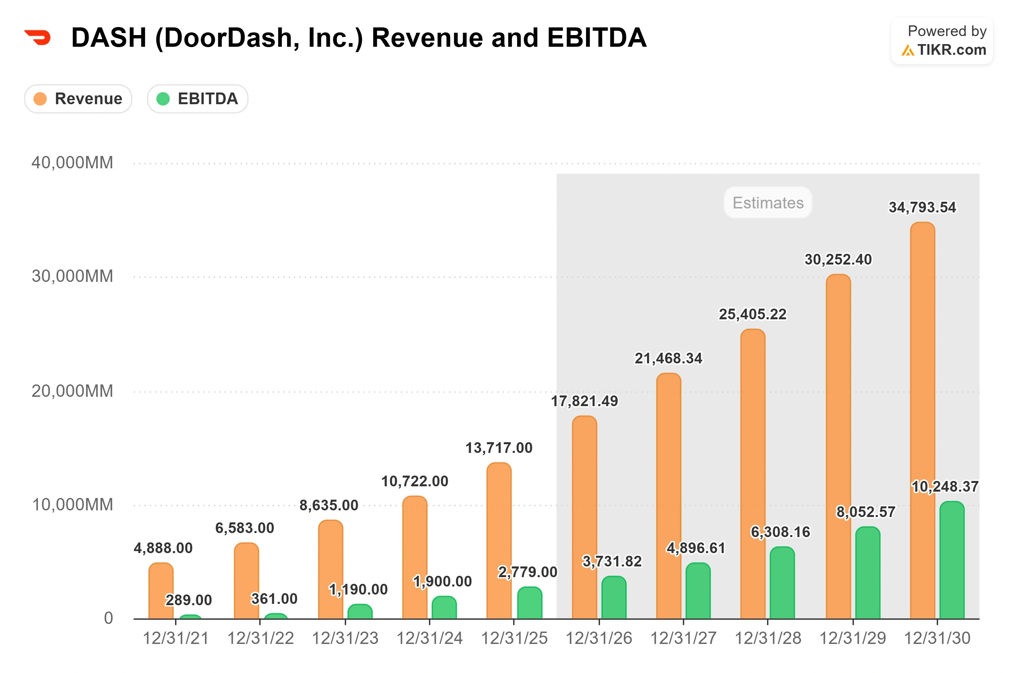Click the 12/31/30 x-axis date label
Image resolution: width=1010 pixels, height=673 pixels.
click(x=937, y=638)
